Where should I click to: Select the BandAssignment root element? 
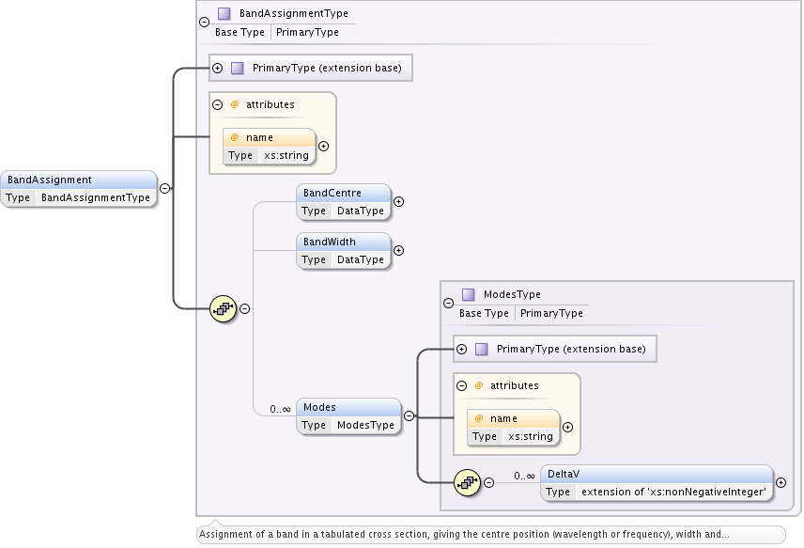tap(79, 189)
